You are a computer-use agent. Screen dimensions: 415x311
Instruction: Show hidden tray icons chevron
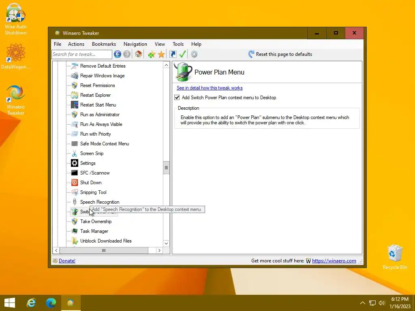(363, 303)
